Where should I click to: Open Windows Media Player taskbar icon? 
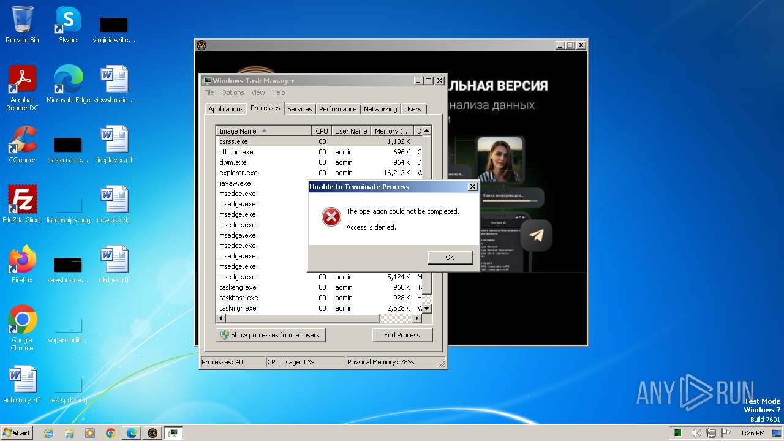[90, 433]
